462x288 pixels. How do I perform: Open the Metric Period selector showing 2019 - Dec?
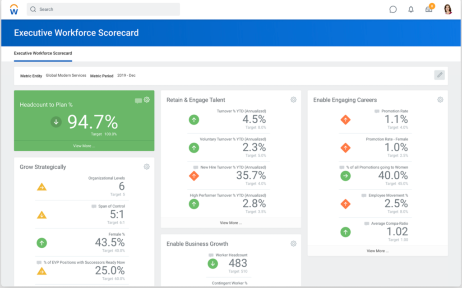click(127, 76)
